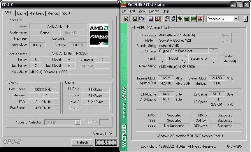Click the memory module chip icon
This screenshot has width=251, height=152.
pyautogui.click(x=180, y=19)
